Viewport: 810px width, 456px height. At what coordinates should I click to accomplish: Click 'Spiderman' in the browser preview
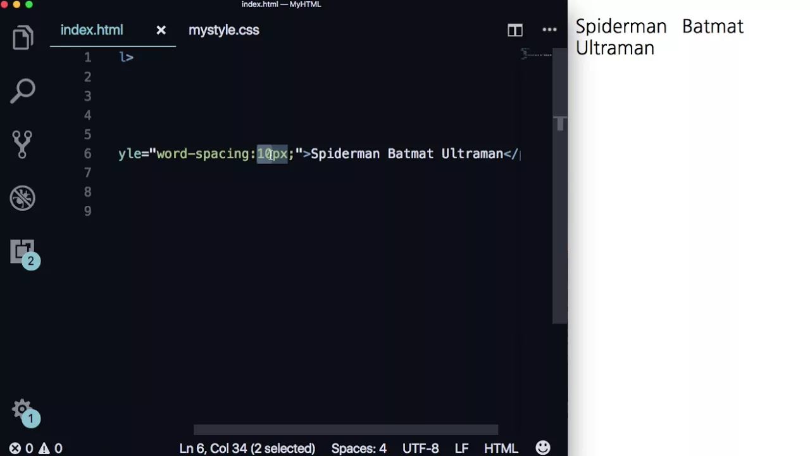(x=621, y=27)
